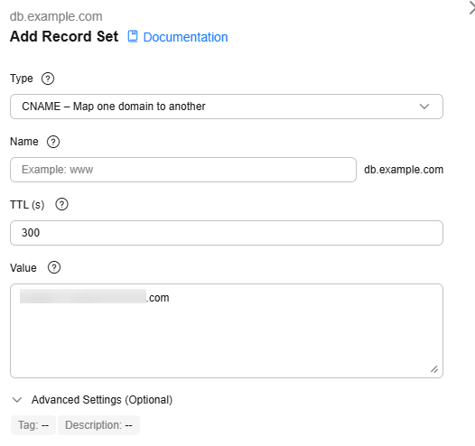Click the help icon next to Name
475x446 pixels.
[53, 142]
